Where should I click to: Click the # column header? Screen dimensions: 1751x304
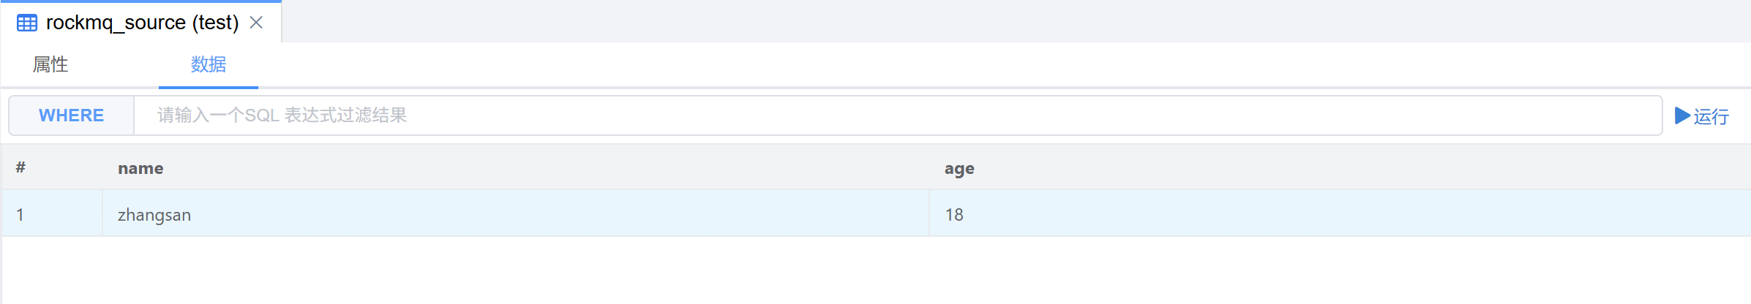click(x=20, y=168)
